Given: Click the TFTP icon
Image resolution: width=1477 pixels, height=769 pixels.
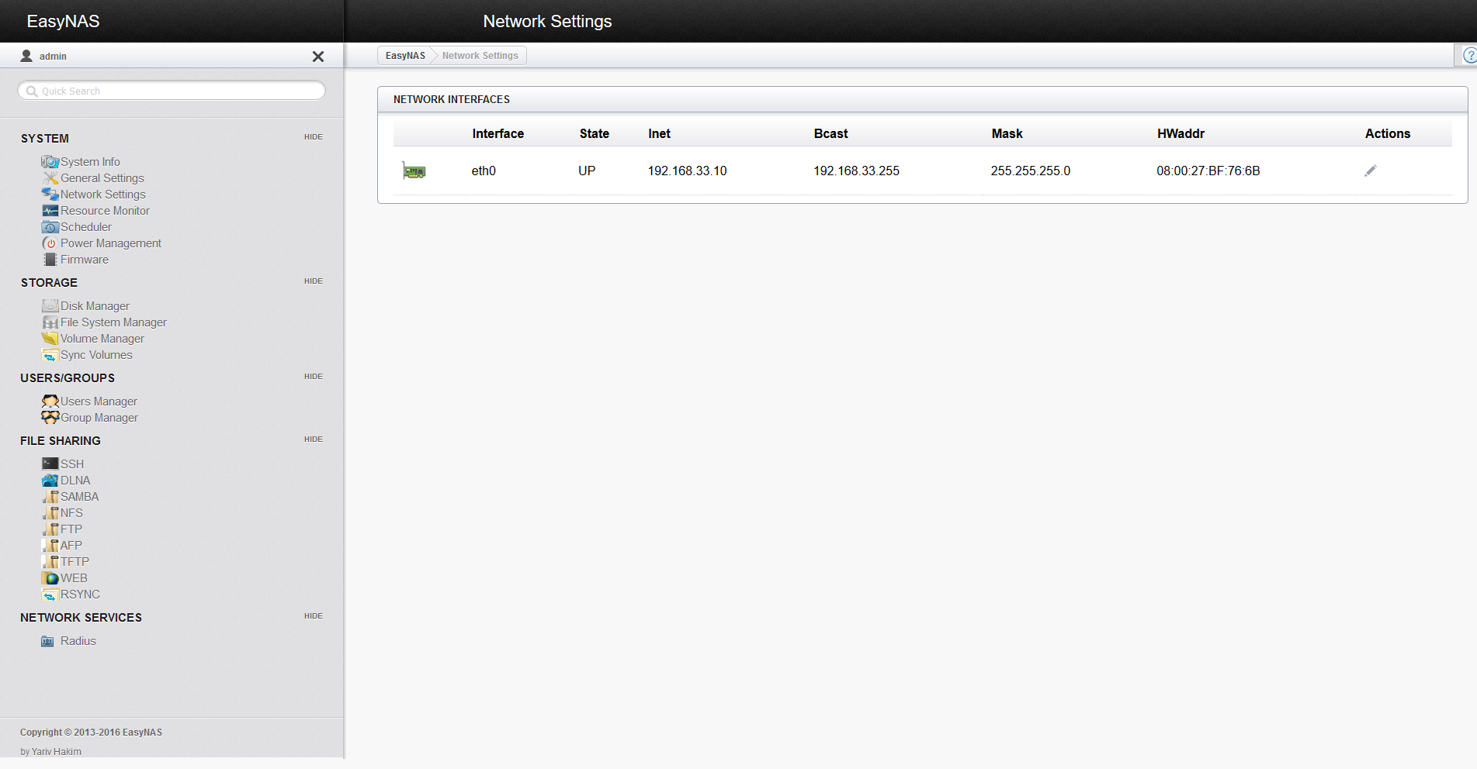Looking at the screenshot, I should pos(50,562).
